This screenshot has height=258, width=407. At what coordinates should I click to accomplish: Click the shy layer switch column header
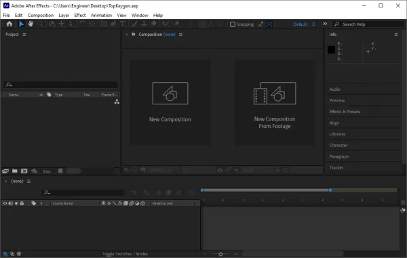click(x=103, y=203)
